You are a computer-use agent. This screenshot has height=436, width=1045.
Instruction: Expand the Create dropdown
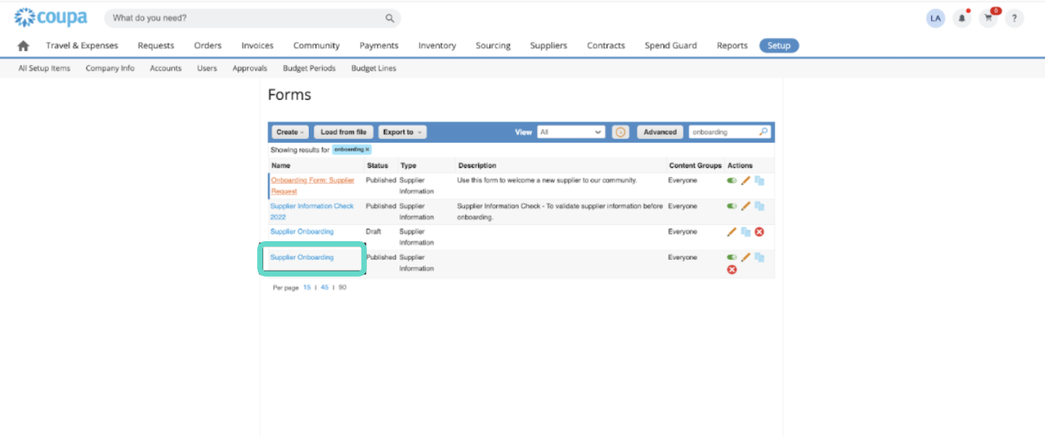tap(290, 132)
